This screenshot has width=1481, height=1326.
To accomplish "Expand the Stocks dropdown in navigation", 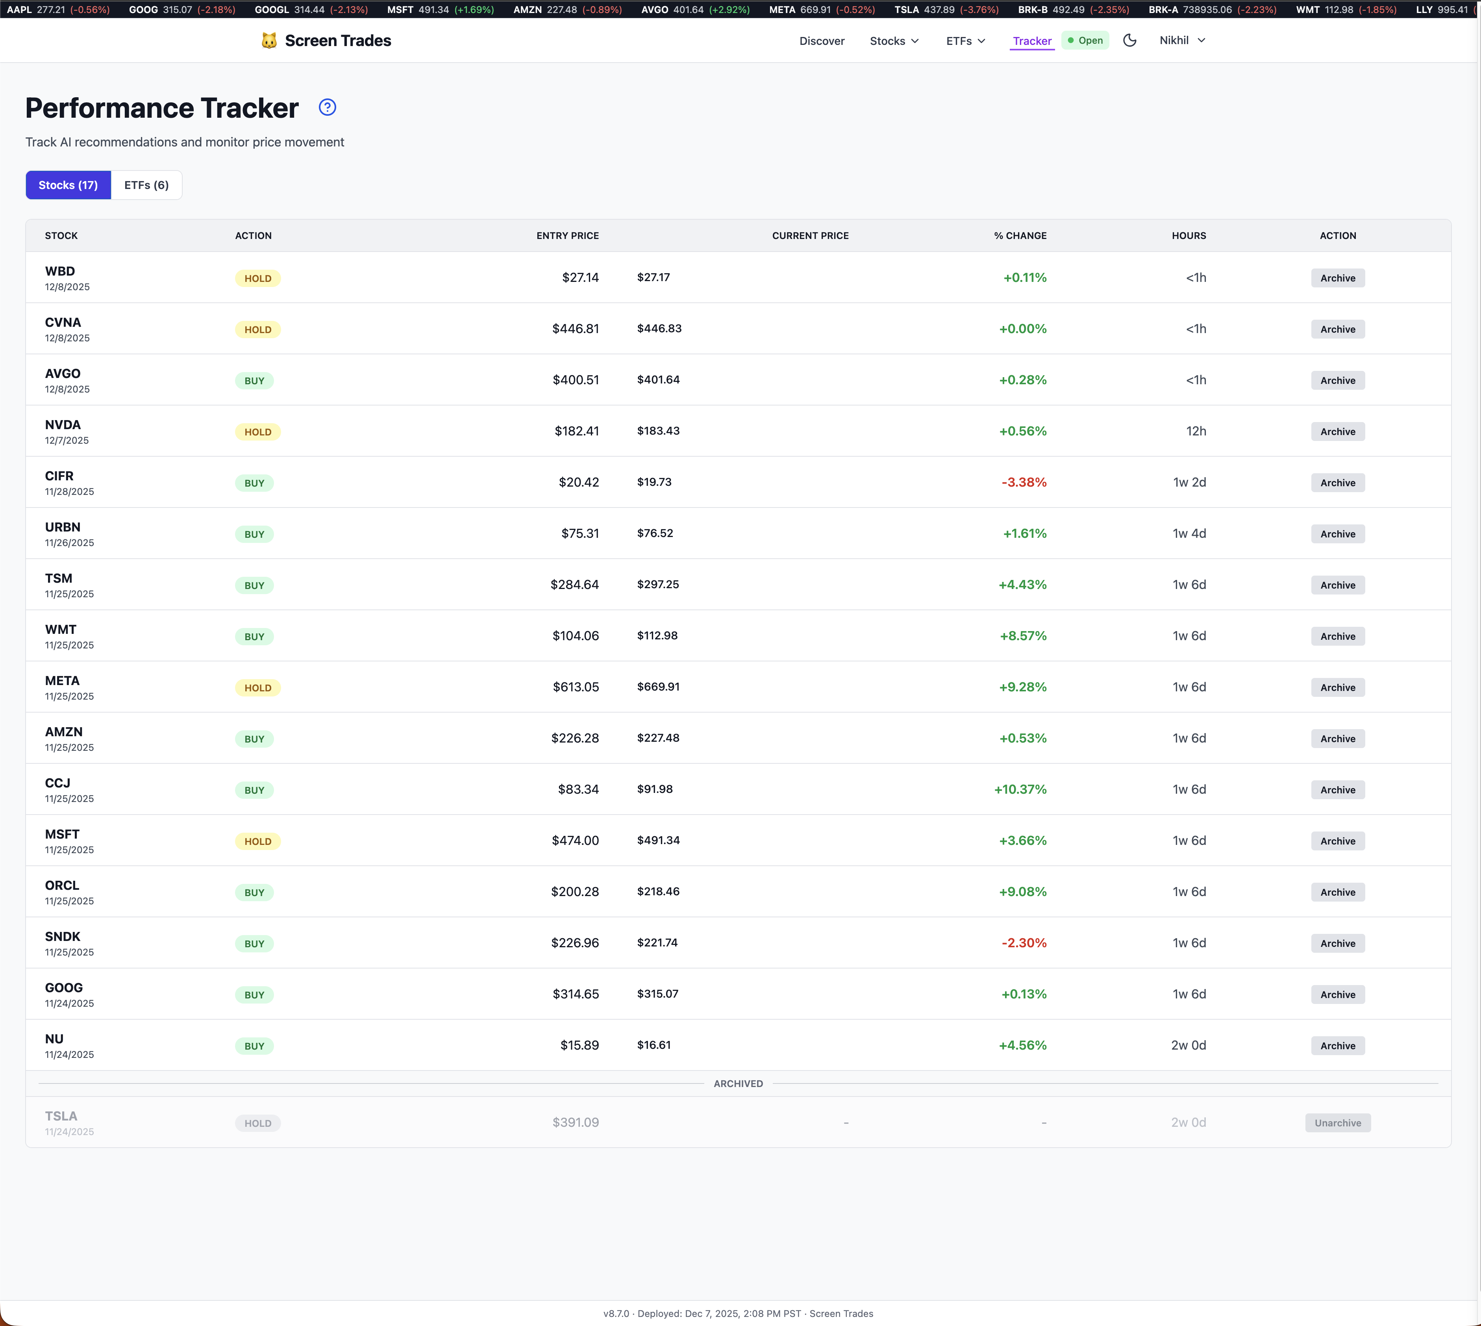I will point(894,41).
